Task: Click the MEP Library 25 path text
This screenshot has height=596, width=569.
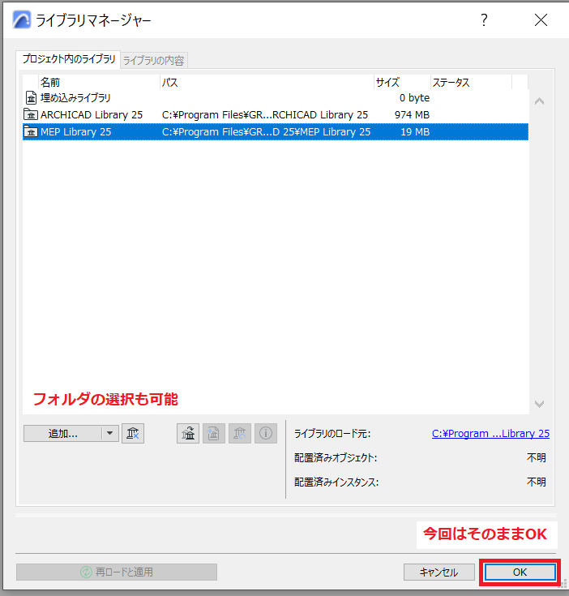Action: tap(266, 132)
